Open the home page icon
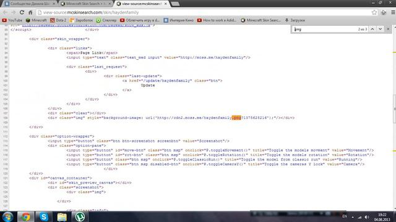The image size is (396, 222). coord(30,12)
